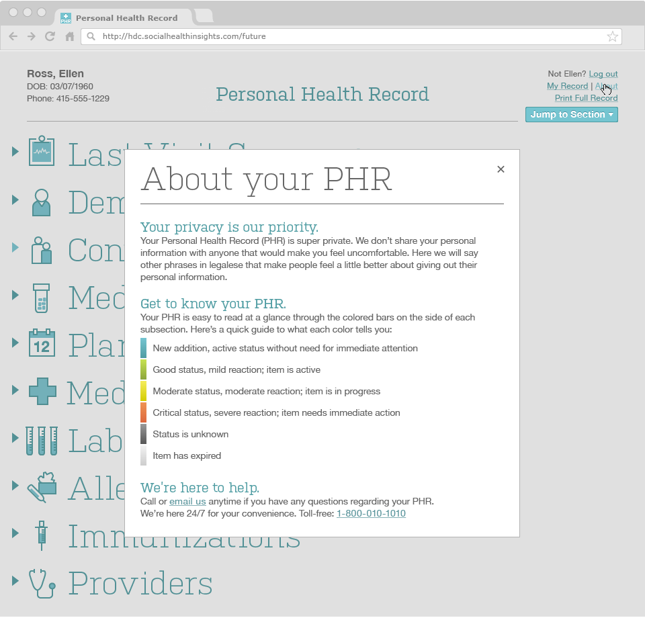Open the My Record link
The image size is (645, 618).
pyautogui.click(x=567, y=86)
